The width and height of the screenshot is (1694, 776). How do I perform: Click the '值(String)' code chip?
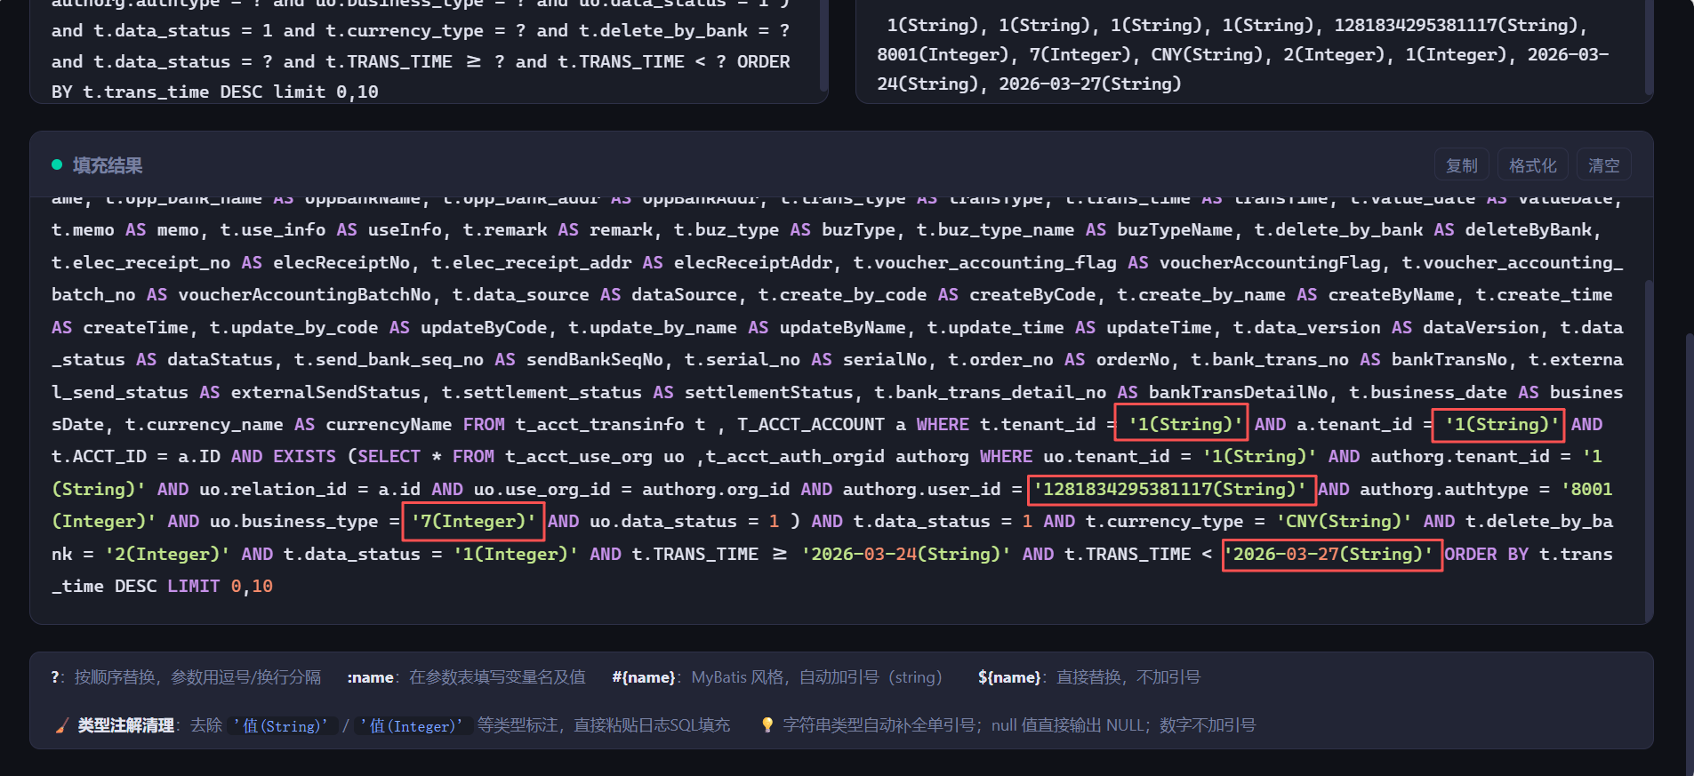pyautogui.click(x=283, y=726)
